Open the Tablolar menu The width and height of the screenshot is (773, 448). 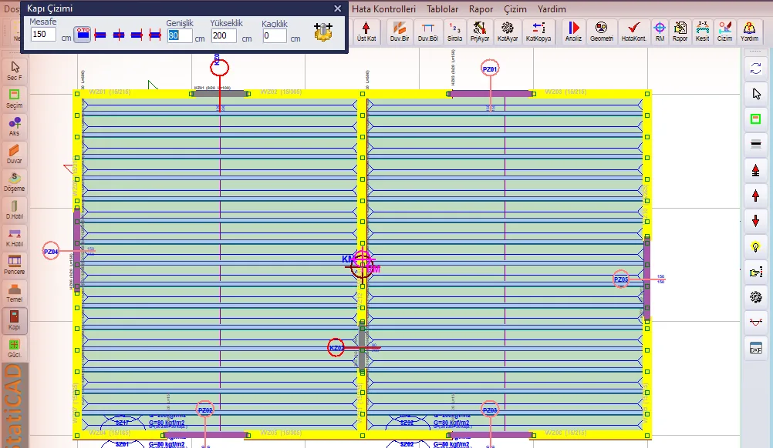442,8
